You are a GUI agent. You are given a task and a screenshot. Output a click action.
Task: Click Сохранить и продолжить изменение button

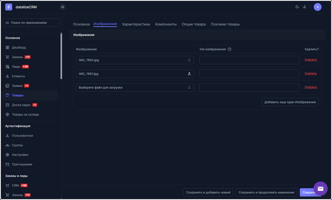(266, 193)
